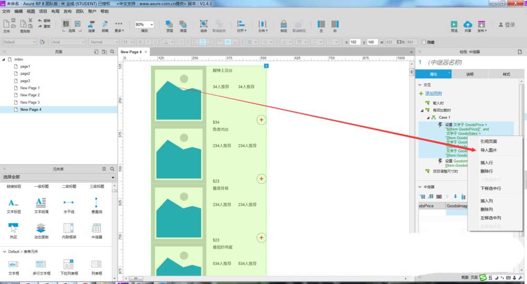Choose reference pages (引用页面) from context menu
Image resolution: width=527 pixels, height=284 pixels.
[489, 141]
